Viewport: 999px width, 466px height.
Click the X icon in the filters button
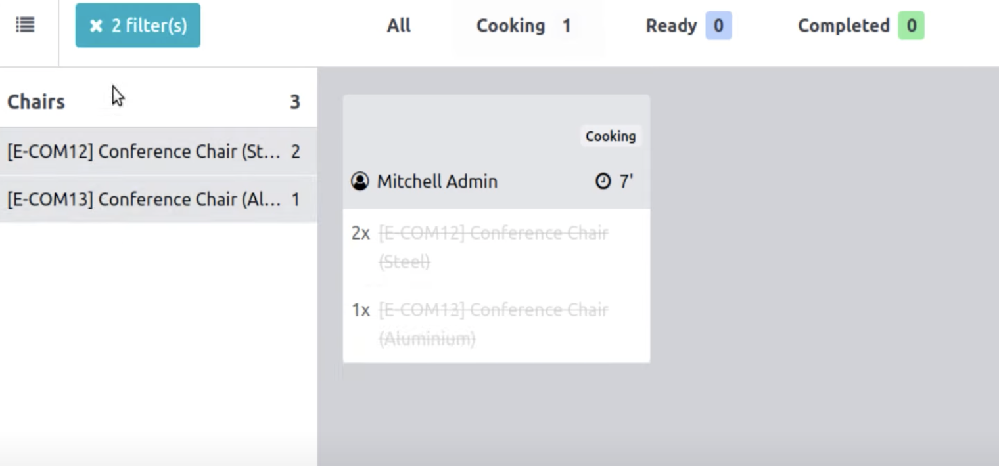click(x=96, y=26)
